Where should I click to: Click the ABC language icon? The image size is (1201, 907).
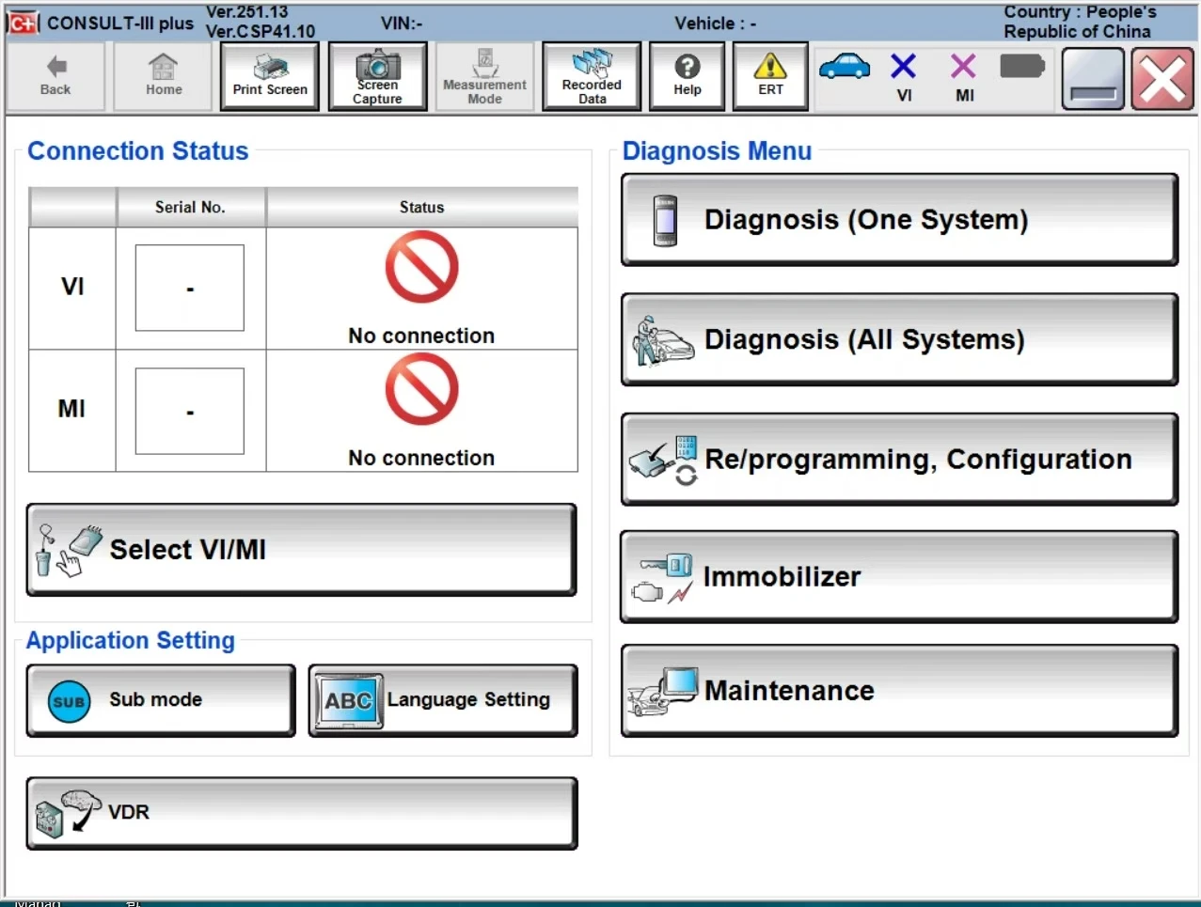coord(348,701)
